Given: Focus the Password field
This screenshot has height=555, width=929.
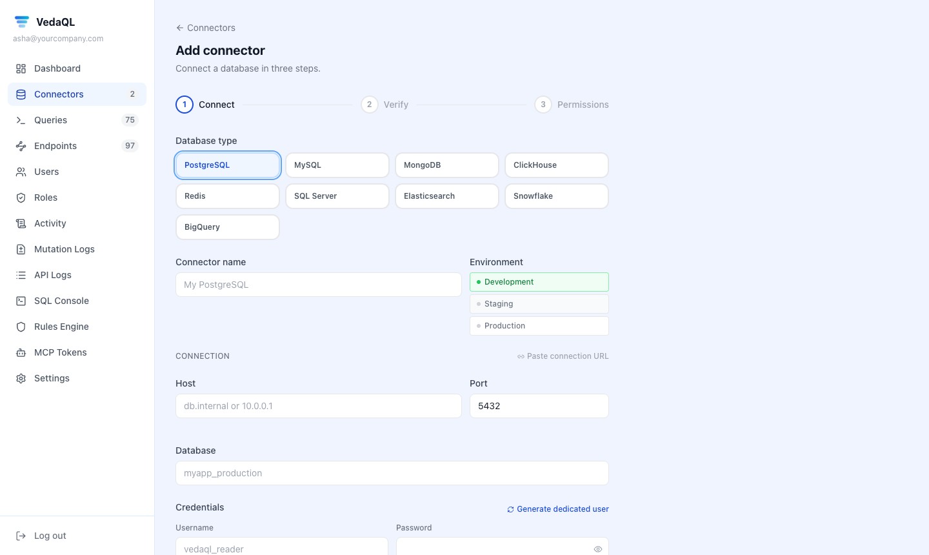Looking at the screenshot, I should [x=503, y=547].
